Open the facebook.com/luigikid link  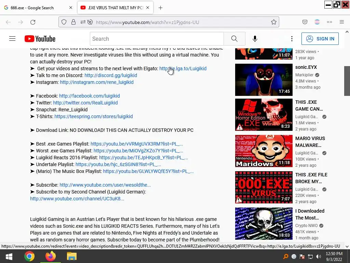pos(90,96)
